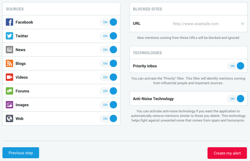
Task: Disable the Twitter source toggle
Action: click(108, 36)
